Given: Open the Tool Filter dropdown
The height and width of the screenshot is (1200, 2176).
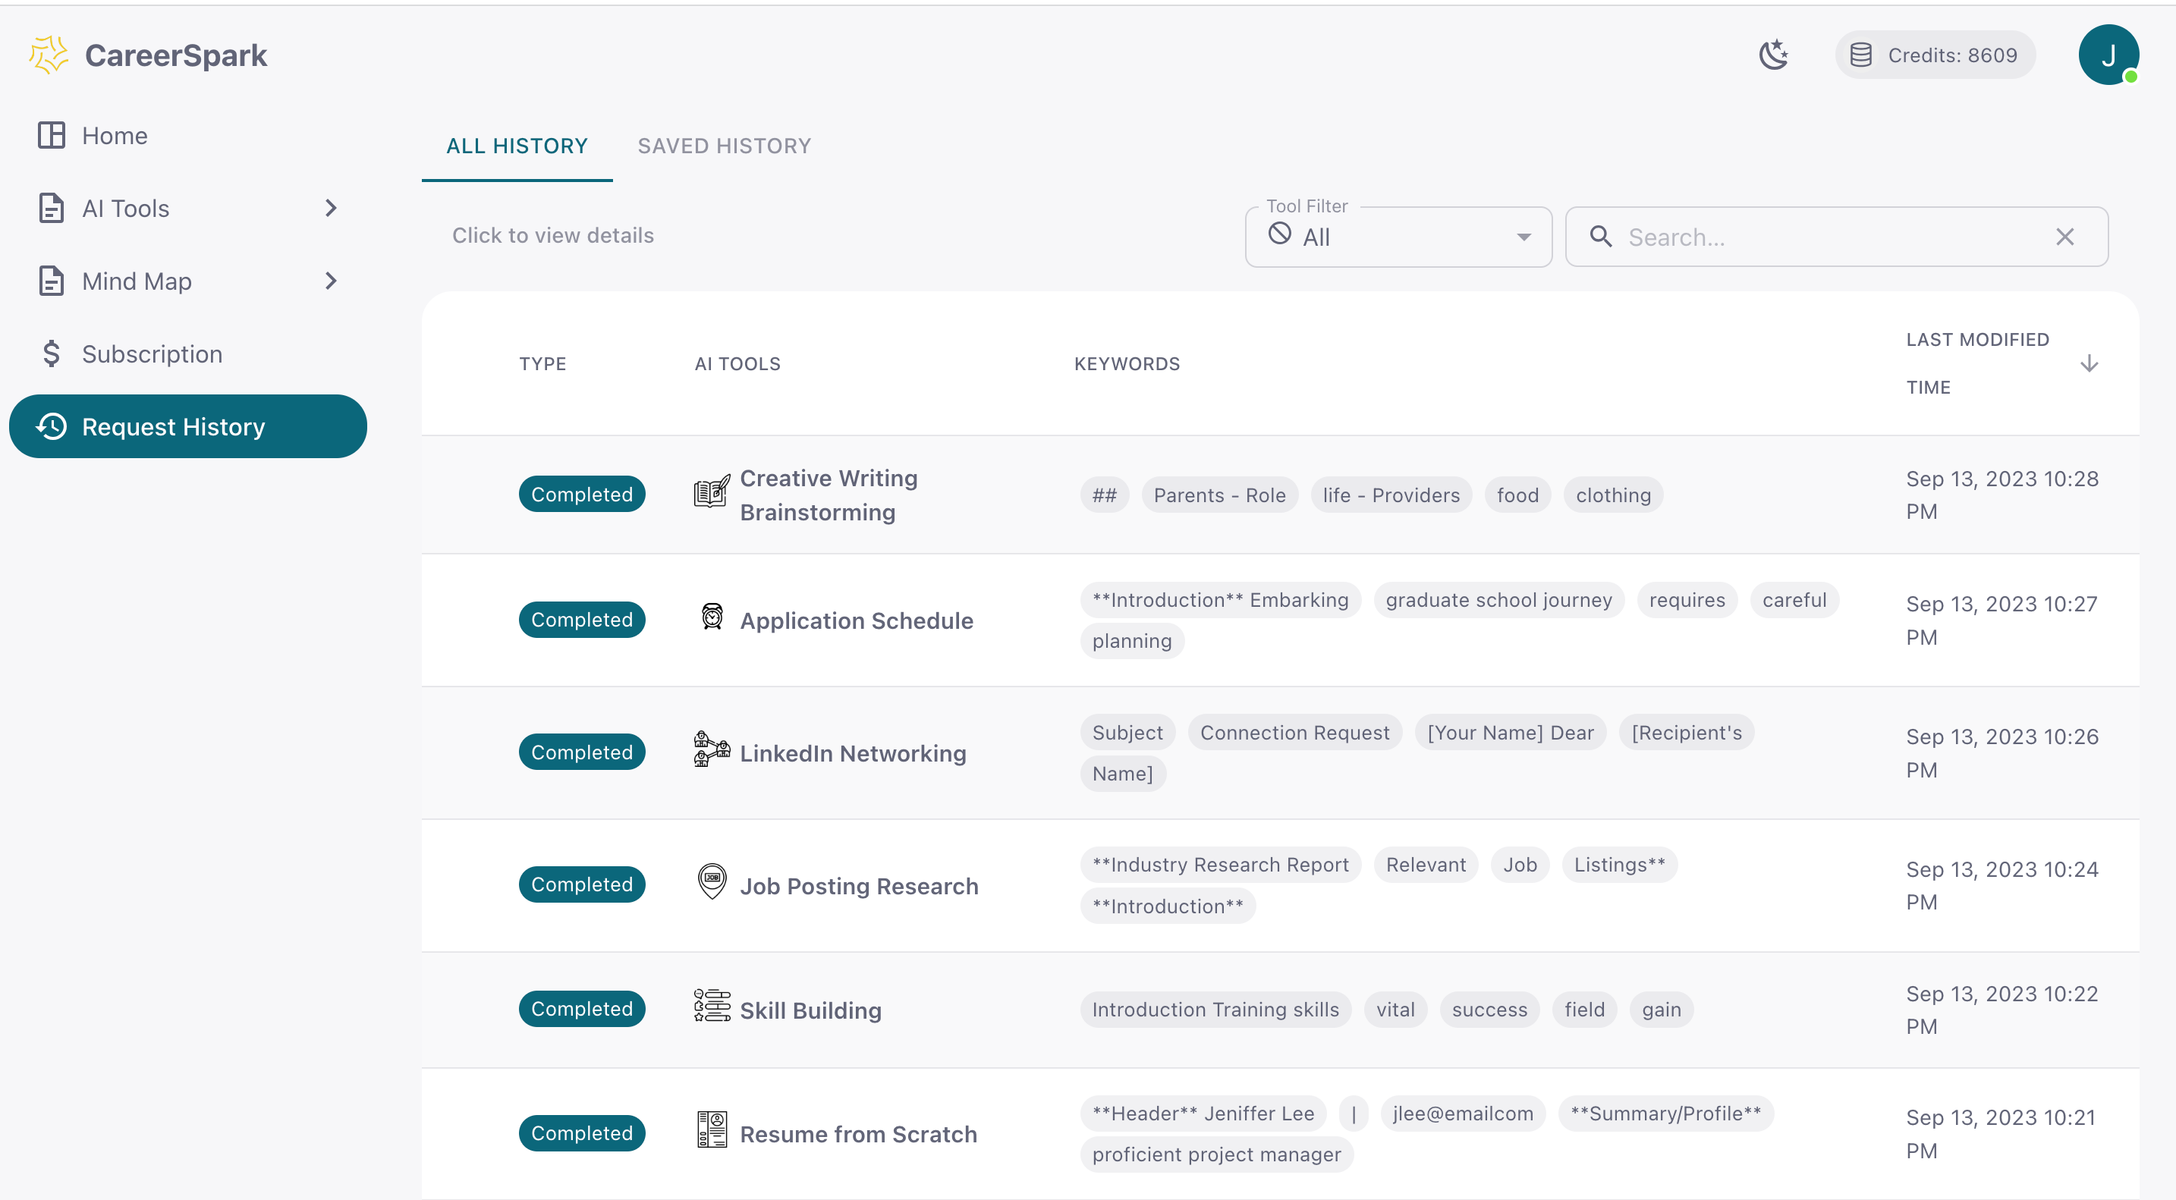Looking at the screenshot, I should click(x=1398, y=237).
